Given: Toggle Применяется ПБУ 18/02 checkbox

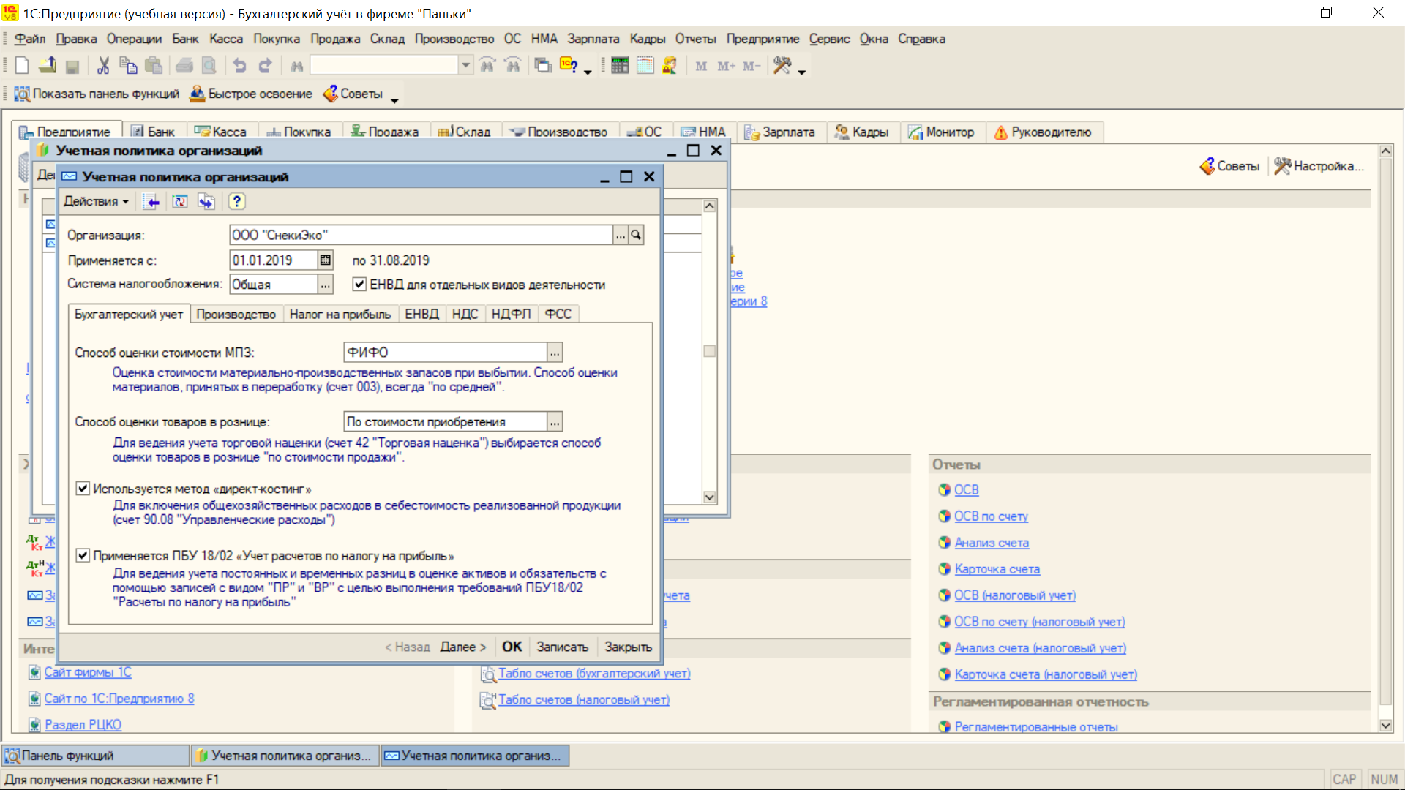Looking at the screenshot, I should click(x=83, y=556).
